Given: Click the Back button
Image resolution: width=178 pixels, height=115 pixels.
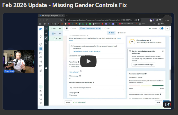Looking at the screenshot, I should click(158, 102).
